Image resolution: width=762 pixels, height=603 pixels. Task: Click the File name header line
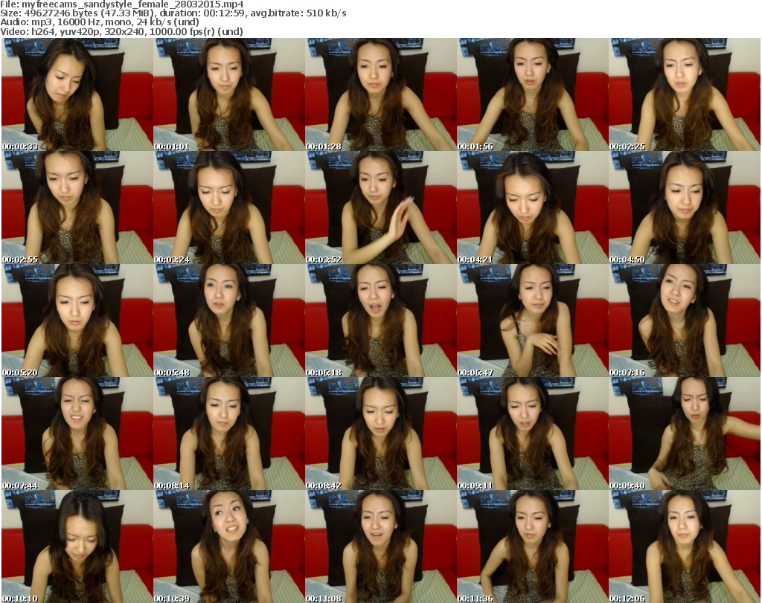point(122,4)
